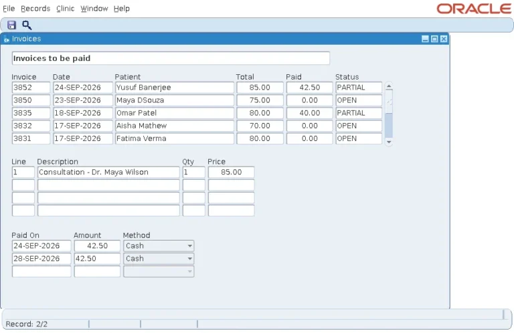
Task: Close the Invoices window
Action: 444,39
